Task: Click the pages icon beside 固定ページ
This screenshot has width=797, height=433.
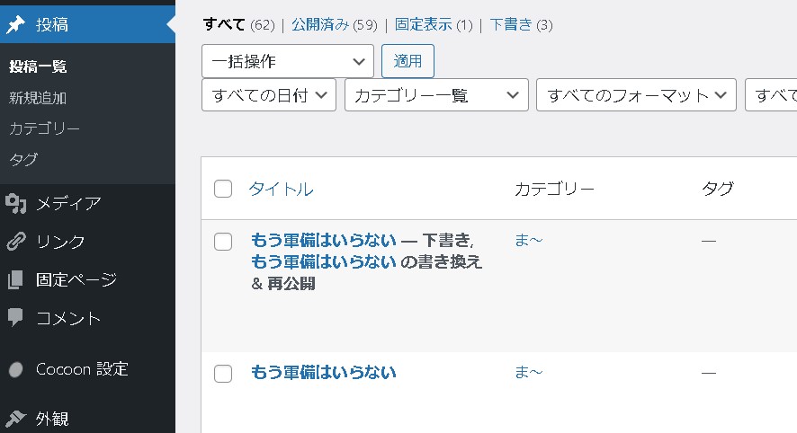Action: pos(16,280)
